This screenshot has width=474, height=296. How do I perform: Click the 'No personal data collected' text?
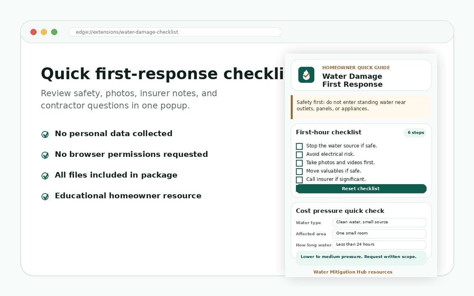[x=114, y=134]
